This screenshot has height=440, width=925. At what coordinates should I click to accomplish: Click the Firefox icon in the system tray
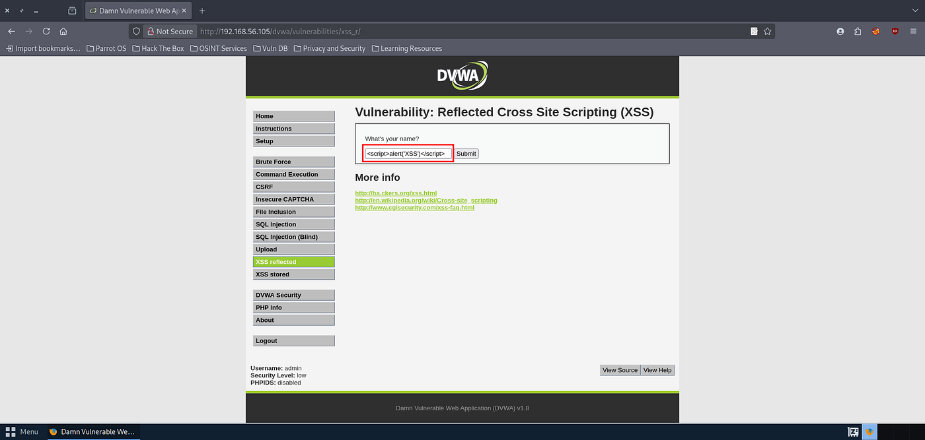click(869, 431)
